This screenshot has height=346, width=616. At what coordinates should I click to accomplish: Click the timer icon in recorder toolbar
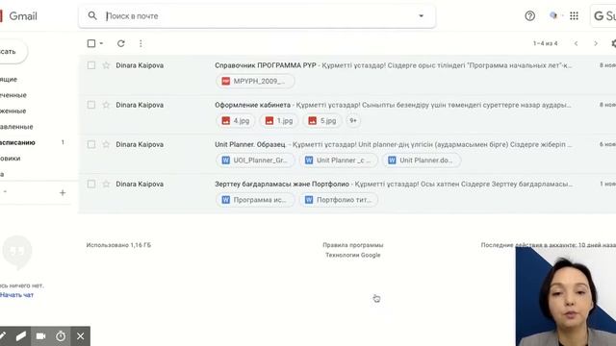tap(61, 336)
